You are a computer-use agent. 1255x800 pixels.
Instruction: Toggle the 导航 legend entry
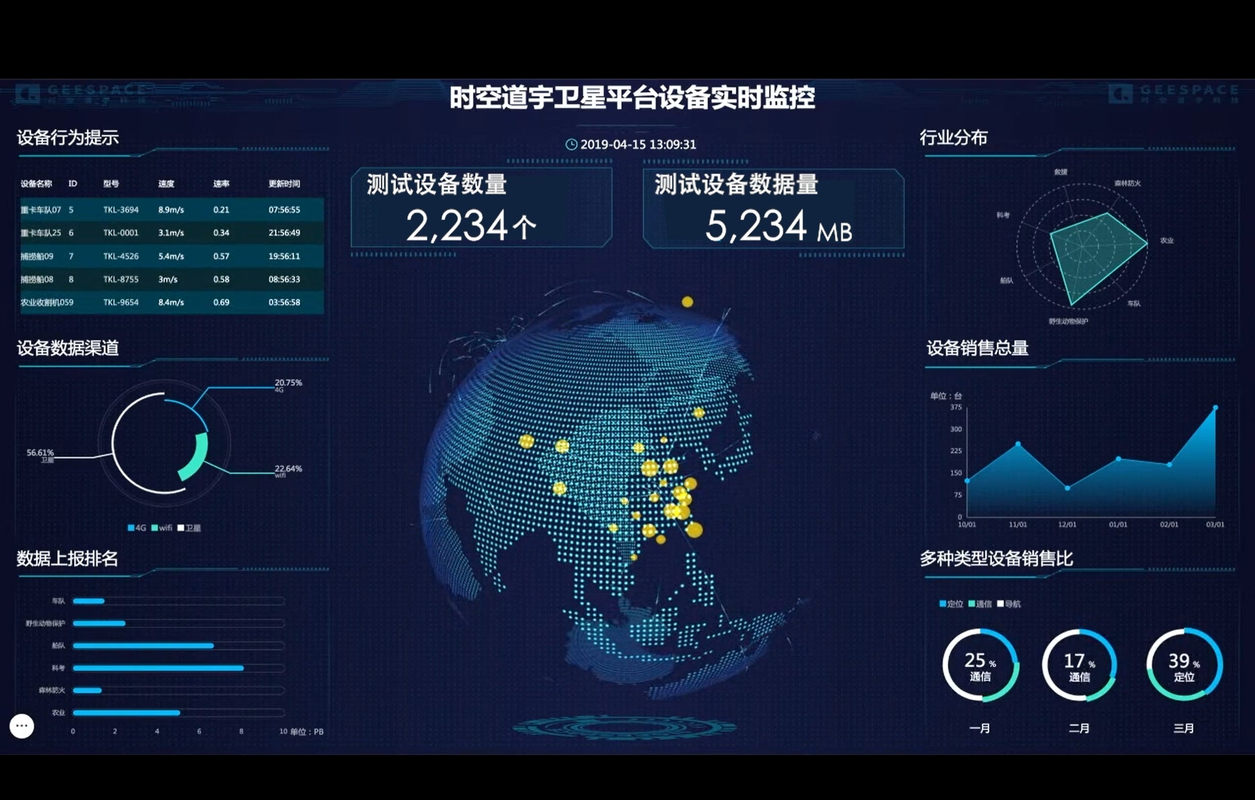tap(1009, 604)
